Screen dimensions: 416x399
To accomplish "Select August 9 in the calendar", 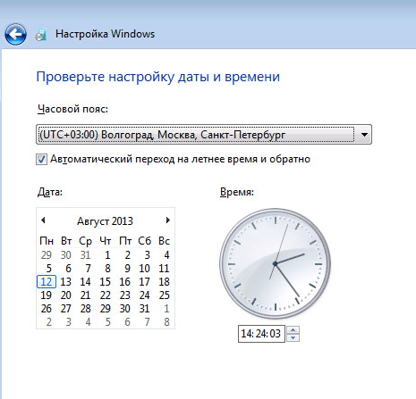I will 127,269.
